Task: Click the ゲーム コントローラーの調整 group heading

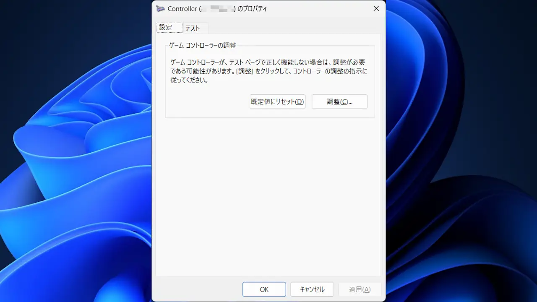Action: pos(202,45)
